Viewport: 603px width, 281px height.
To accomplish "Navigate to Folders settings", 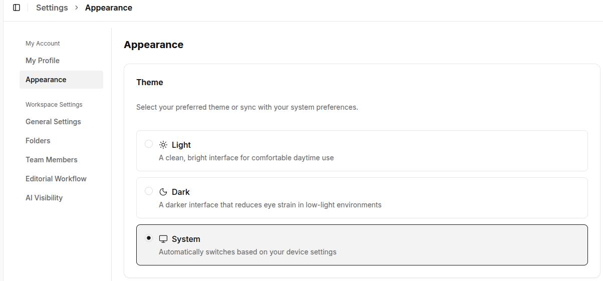I will pos(38,141).
